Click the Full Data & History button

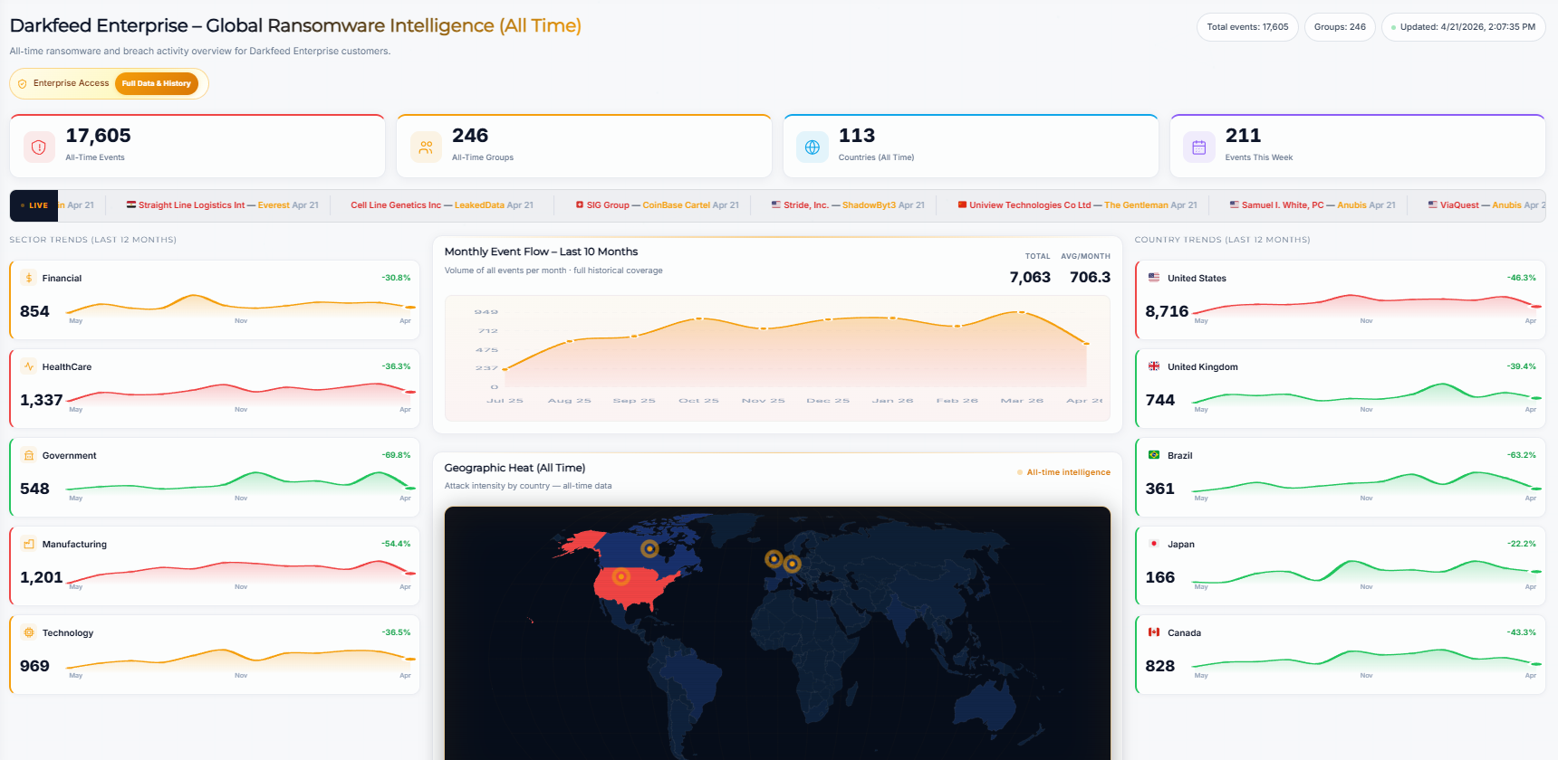click(x=157, y=83)
